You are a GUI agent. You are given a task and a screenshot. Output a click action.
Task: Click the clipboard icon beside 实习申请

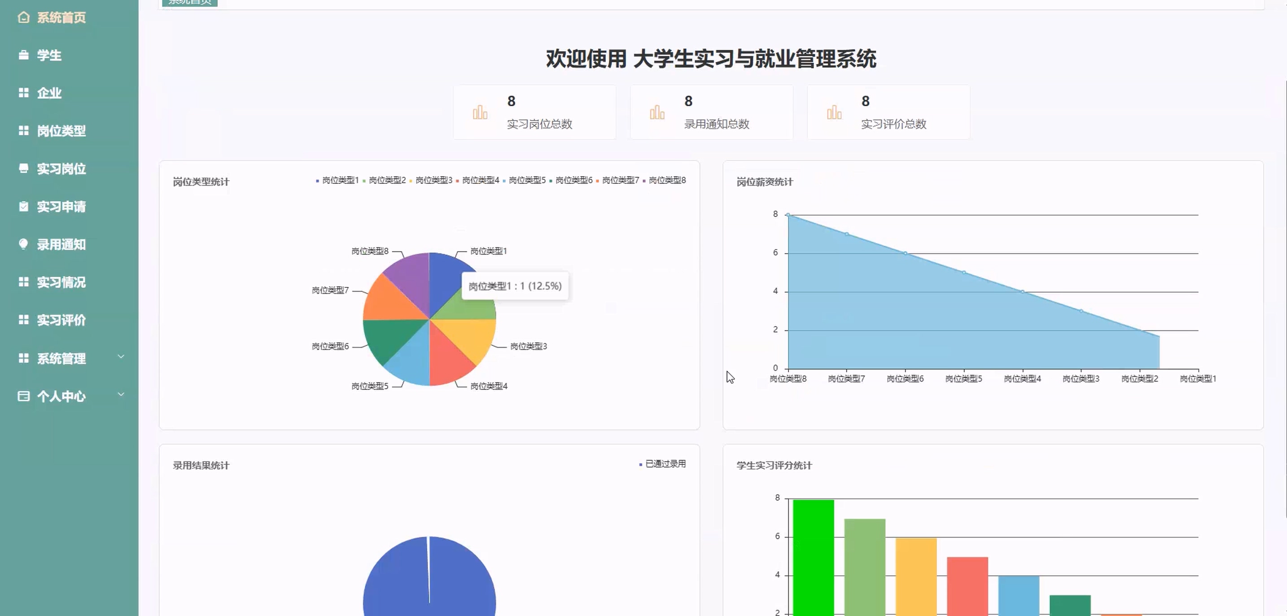point(23,206)
